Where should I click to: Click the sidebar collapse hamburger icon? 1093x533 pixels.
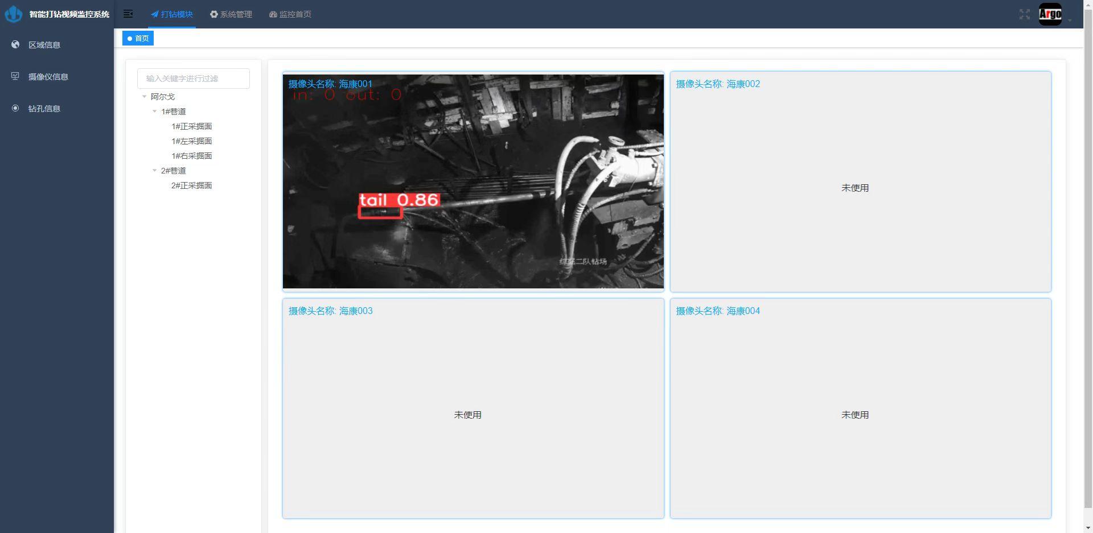tap(128, 14)
